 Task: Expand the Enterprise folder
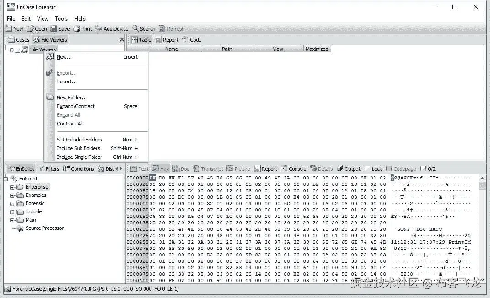click(x=12, y=187)
